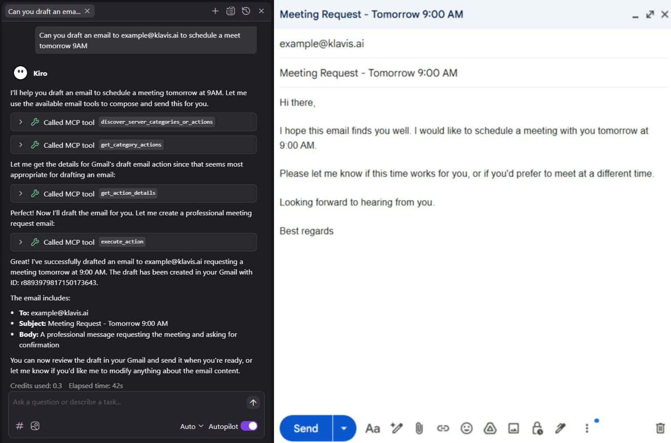Click the insert link icon
Screen dimensions: 671x443
click(443, 428)
